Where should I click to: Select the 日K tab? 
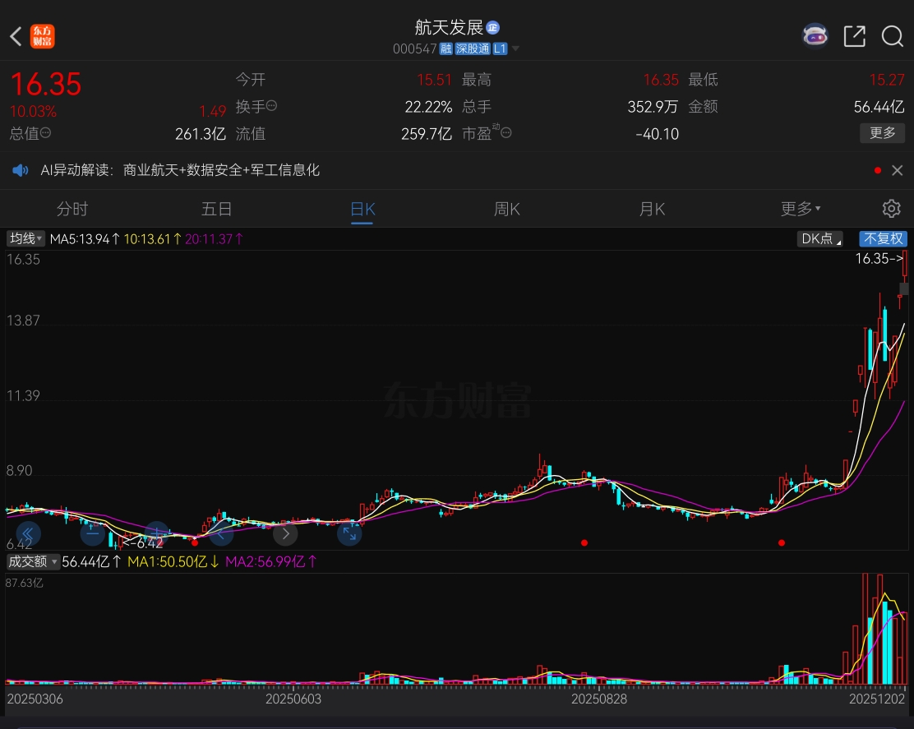click(362, 209)
